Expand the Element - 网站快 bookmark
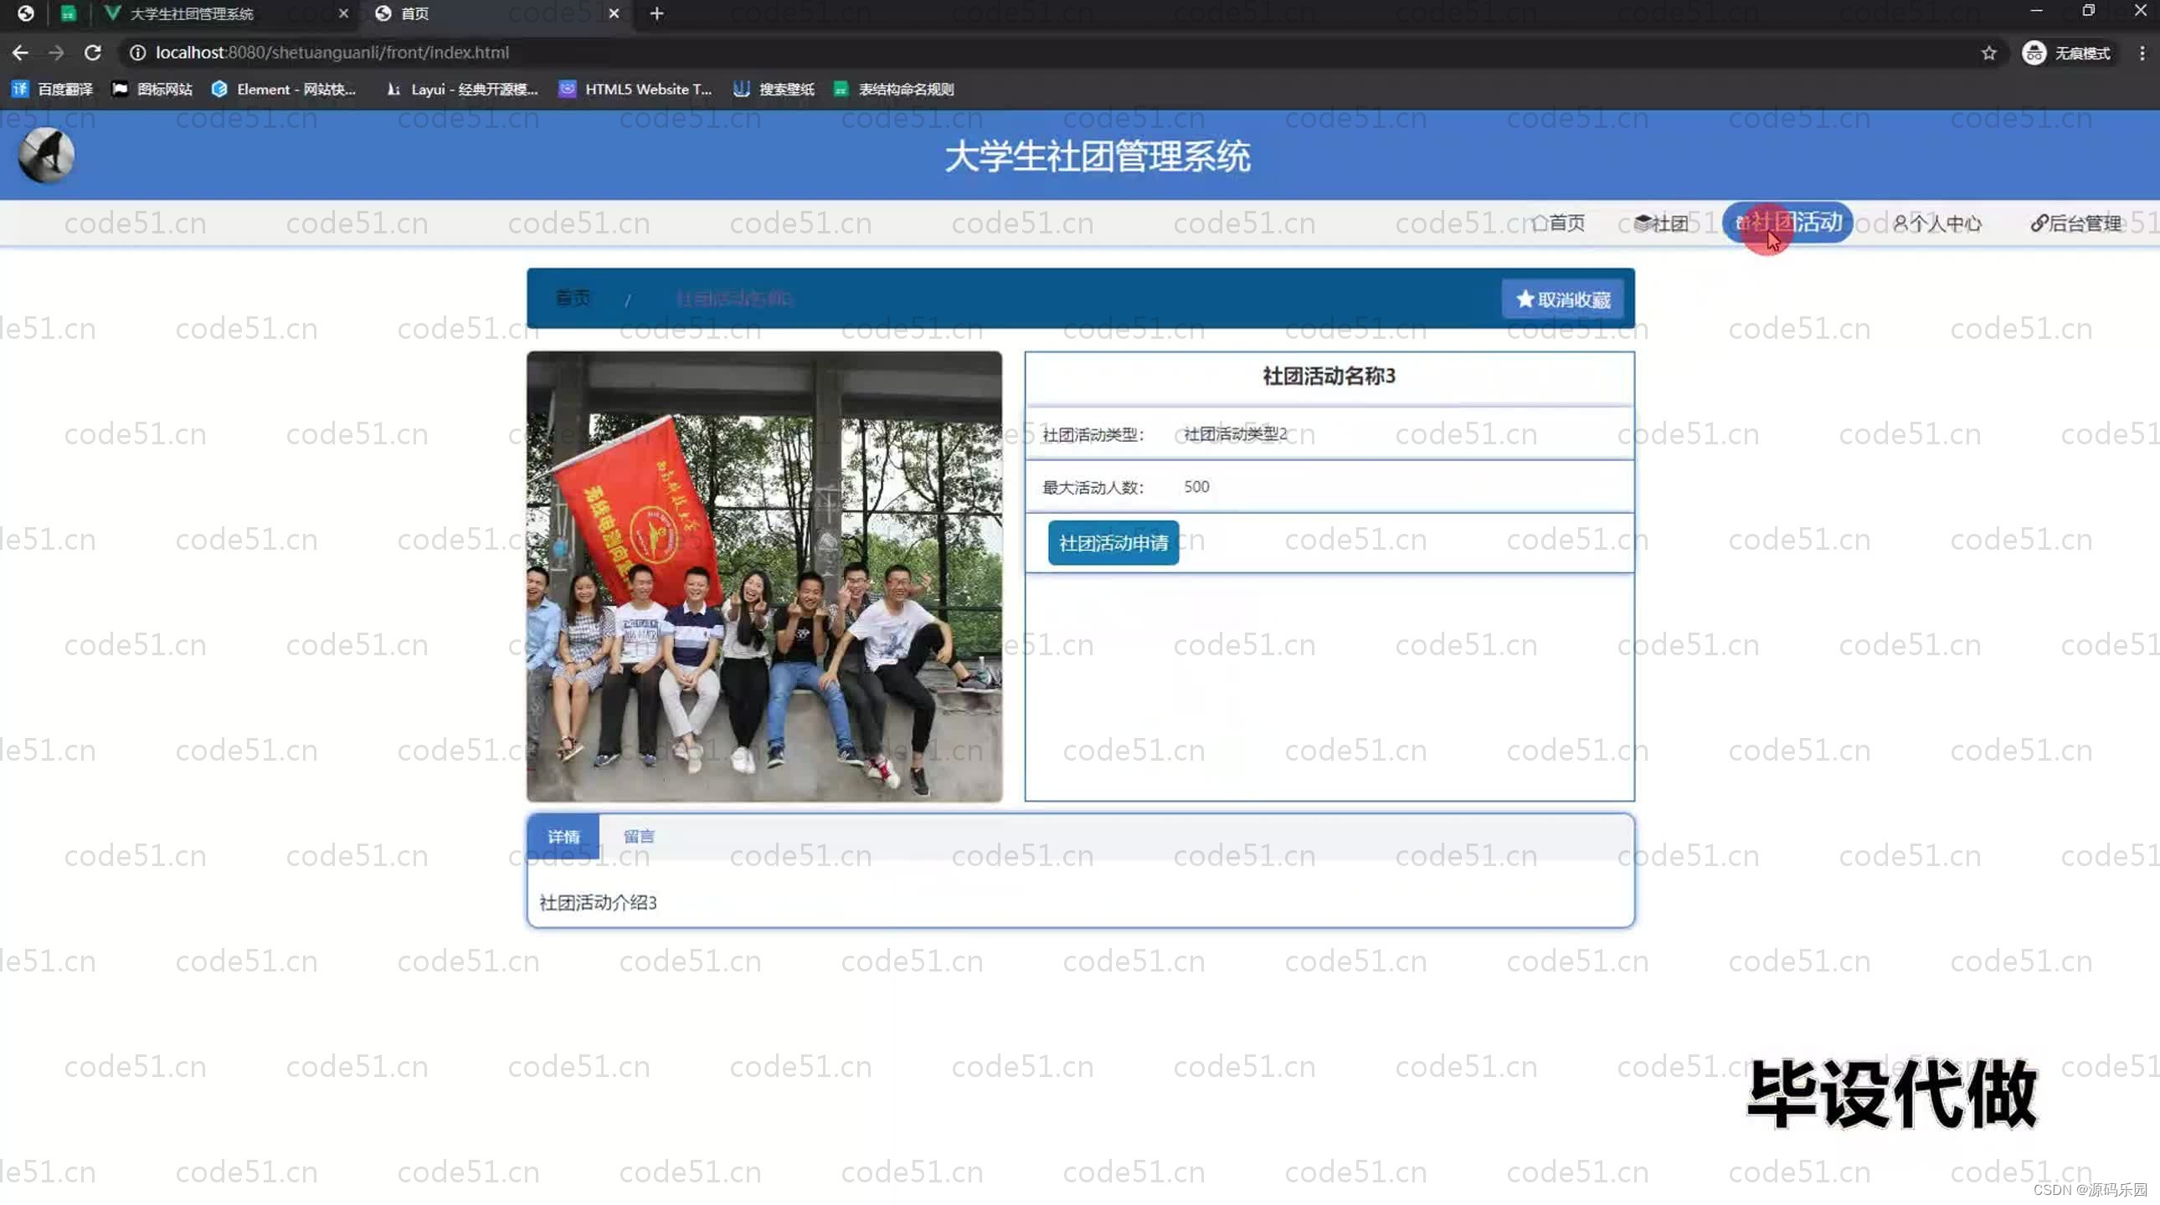This screenshot has height=1205, width=2160. [219, 89]
